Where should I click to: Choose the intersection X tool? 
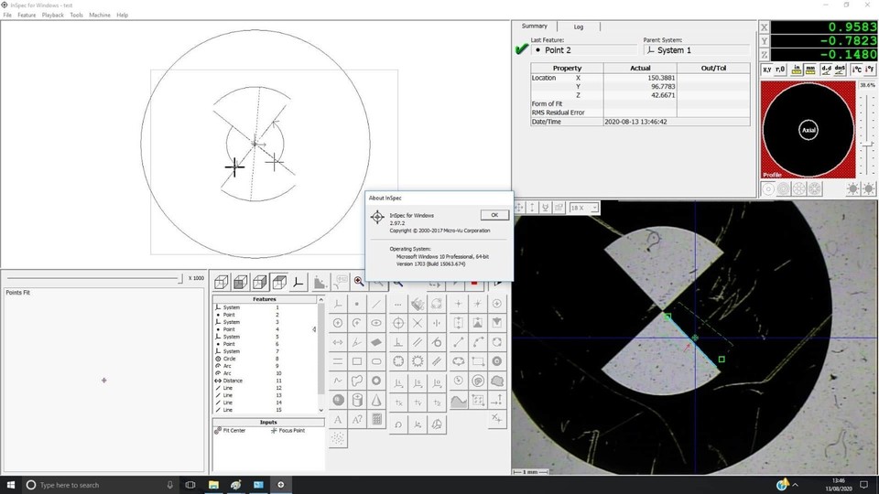(x=418, y=323)
